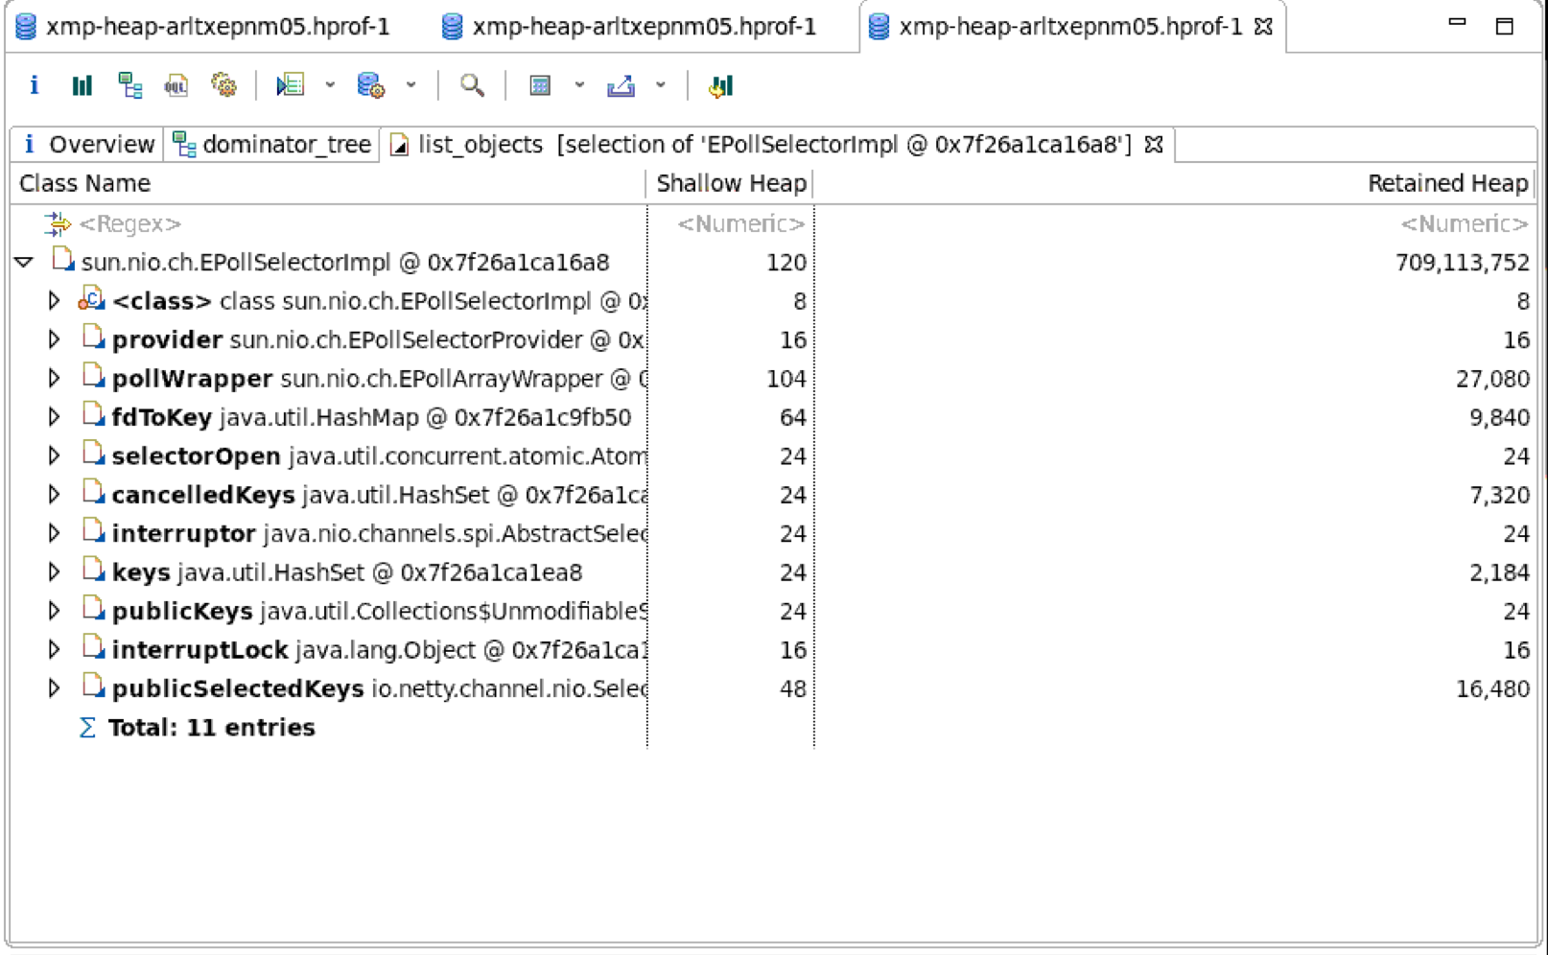This screenshot has height=955, width=1548.
Task: Collapse the EPollSelectorImpl root node
Action: pos(23,262)
